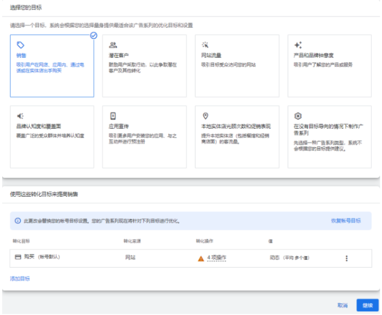The image size is (382, 315).
Task: Click the 销售 price tag icon
Action: (x=21, y=45)
